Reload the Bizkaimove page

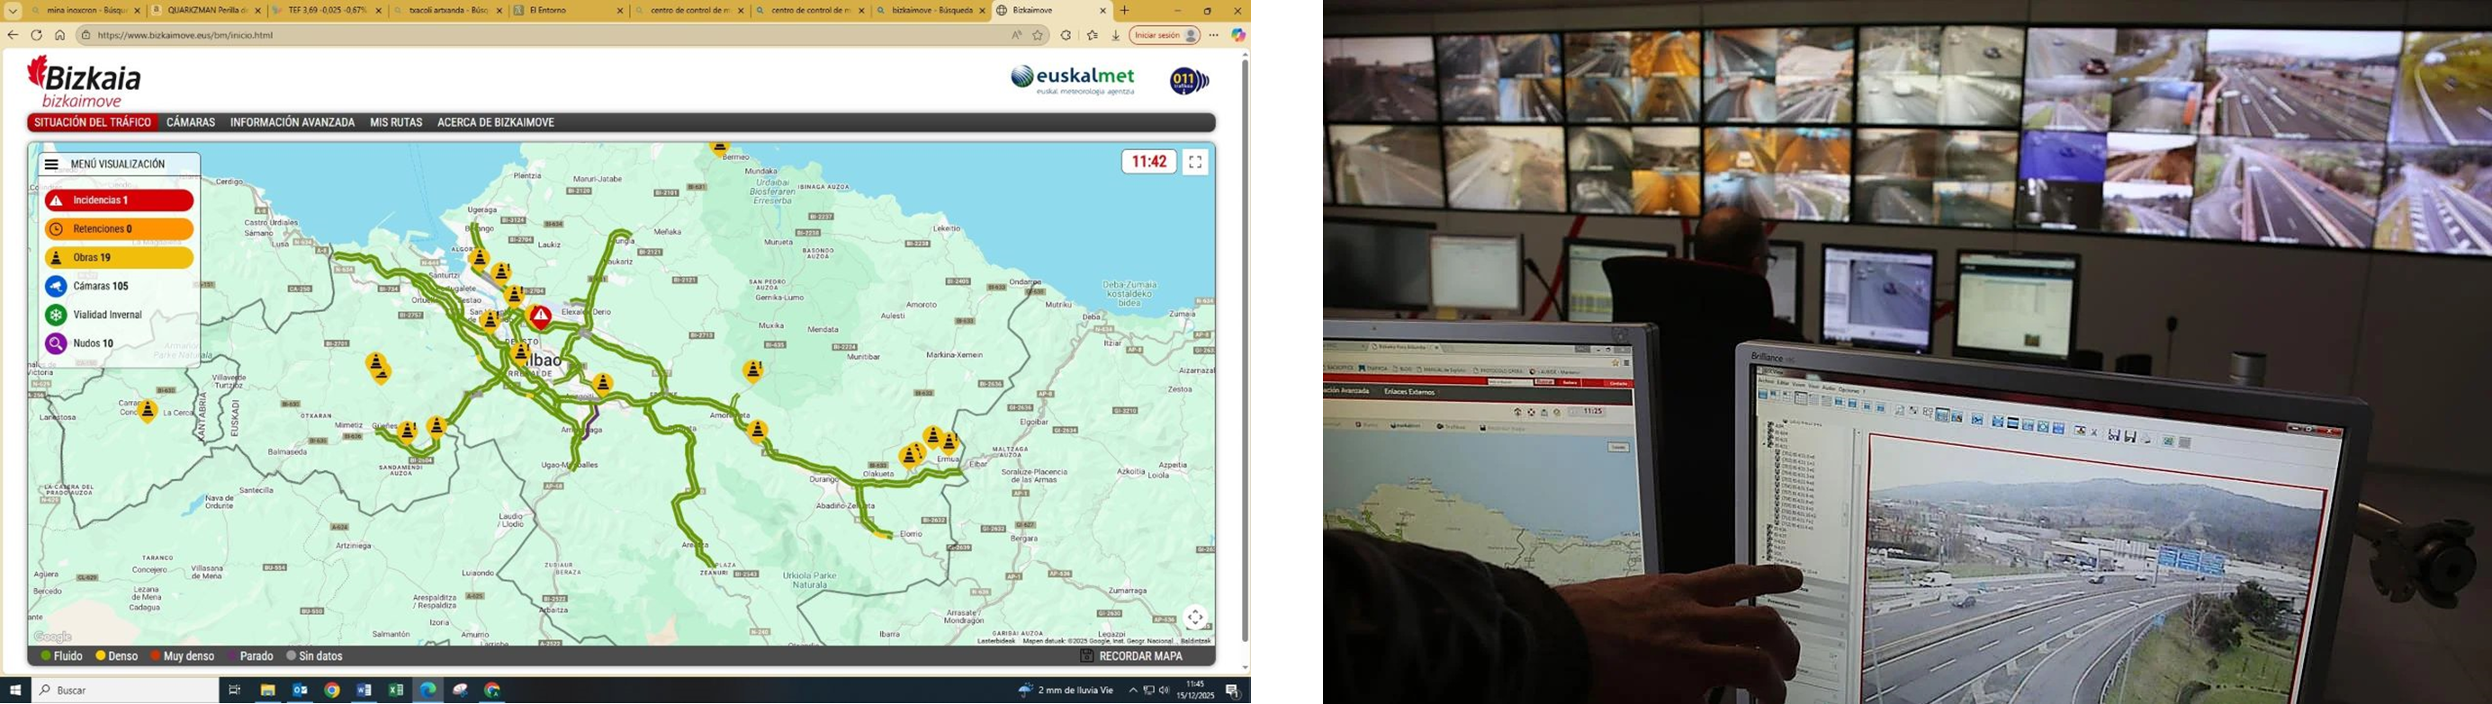coord(36,35)
